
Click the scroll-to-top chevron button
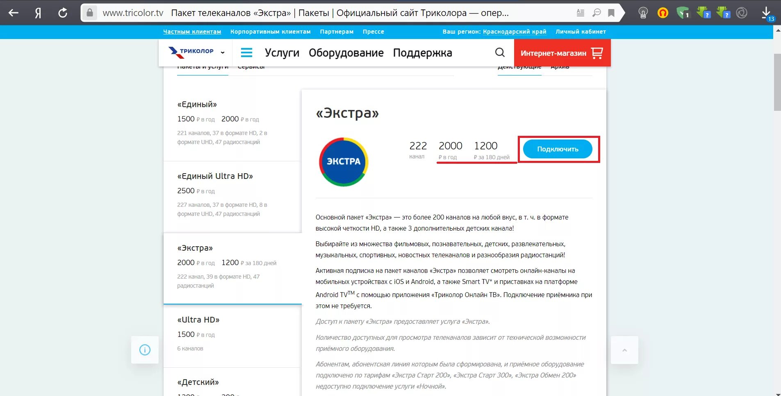[624, 350]
